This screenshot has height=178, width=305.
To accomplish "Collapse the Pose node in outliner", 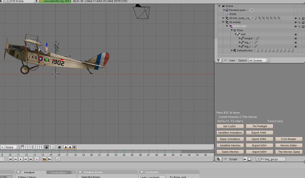I will click(x=232, y=30).
